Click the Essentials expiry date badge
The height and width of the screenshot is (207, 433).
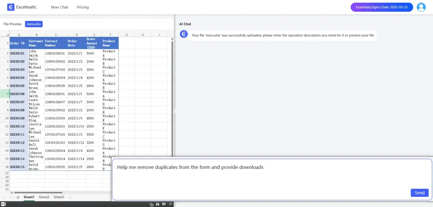click(381, 7)
